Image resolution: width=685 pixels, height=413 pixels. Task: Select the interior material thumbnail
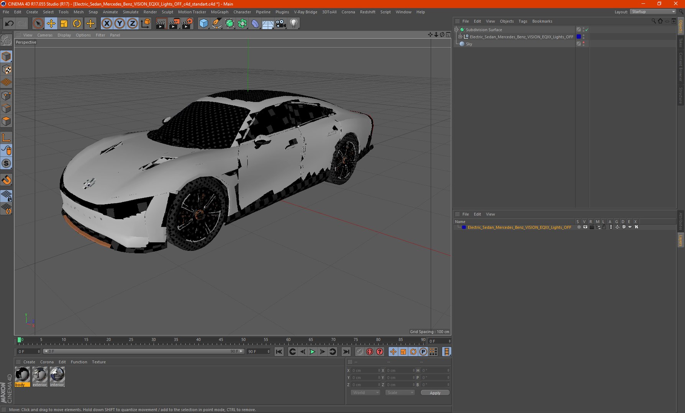point(57,377)
